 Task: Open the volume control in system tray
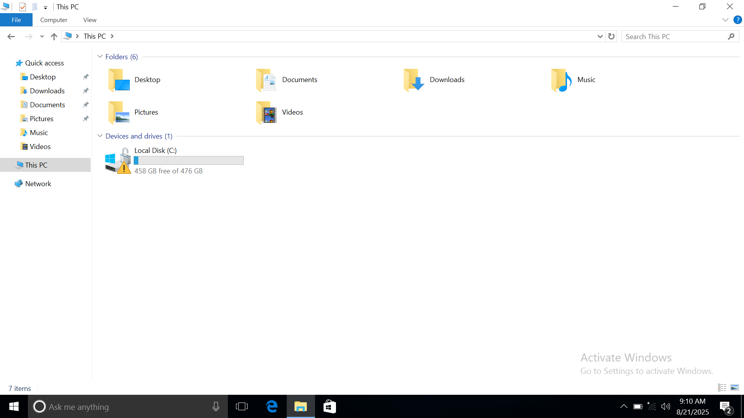pos(666,406)
